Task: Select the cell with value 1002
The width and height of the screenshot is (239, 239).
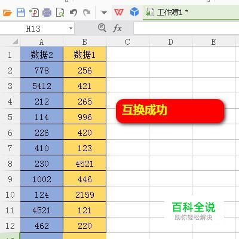Action: [x=41, y=179]
